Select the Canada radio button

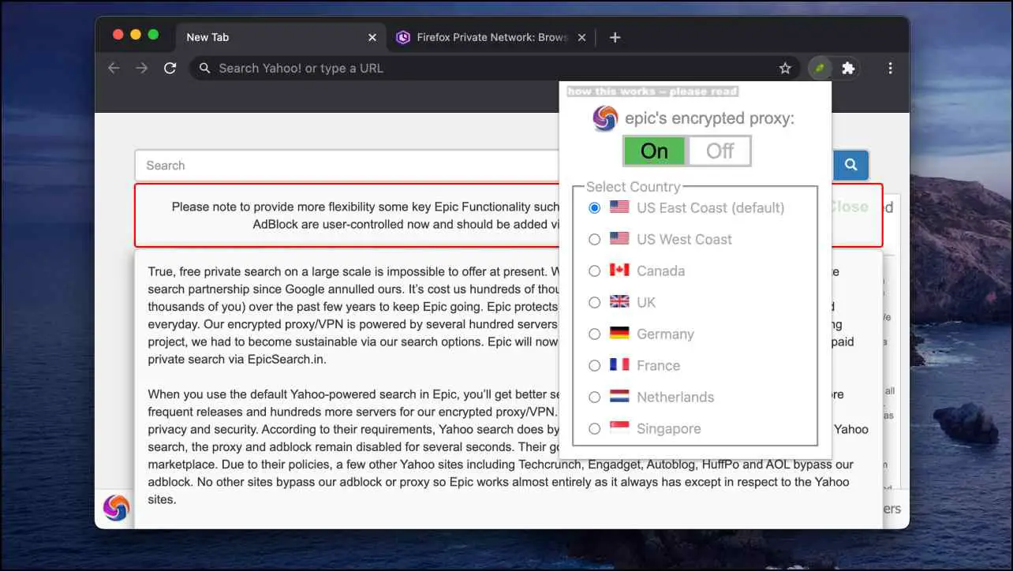pos(595,271)
